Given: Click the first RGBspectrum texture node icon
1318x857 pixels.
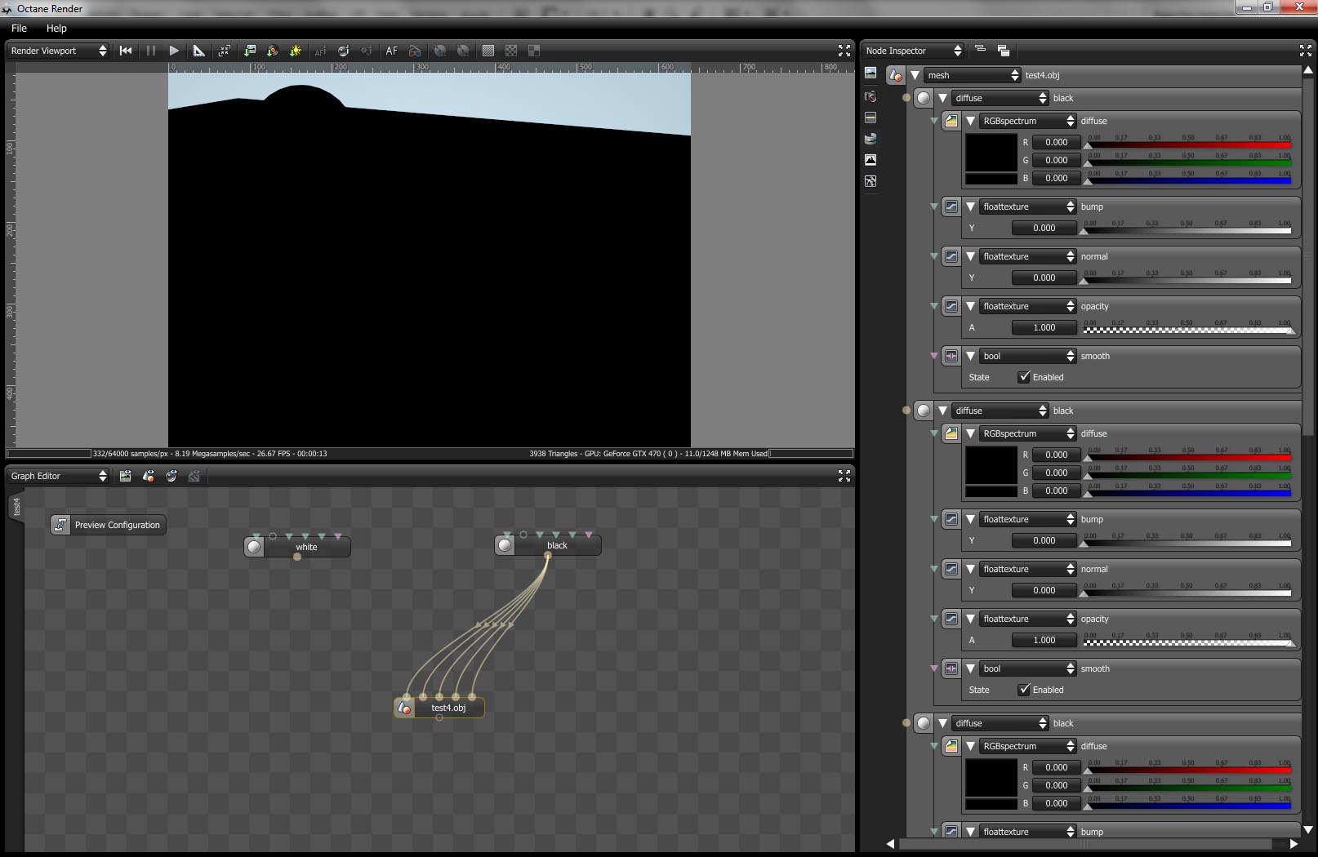Looking at the screenshot, I should [x=951, y=121].
